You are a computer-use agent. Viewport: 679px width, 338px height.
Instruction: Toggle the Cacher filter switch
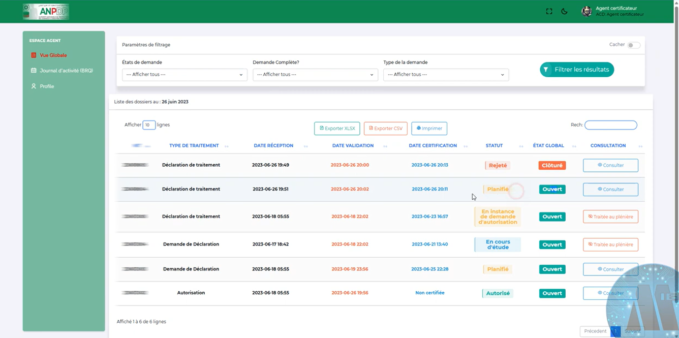pos(633,45)
